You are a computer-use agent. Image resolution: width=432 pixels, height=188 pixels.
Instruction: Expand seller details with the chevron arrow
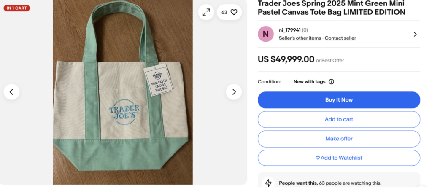click(415, 35)
